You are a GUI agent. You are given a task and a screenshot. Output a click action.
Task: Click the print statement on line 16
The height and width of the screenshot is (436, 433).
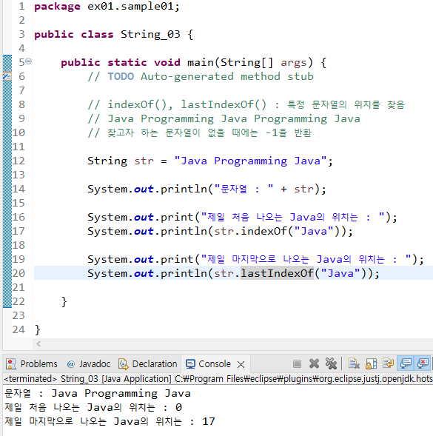pos(242,217)
